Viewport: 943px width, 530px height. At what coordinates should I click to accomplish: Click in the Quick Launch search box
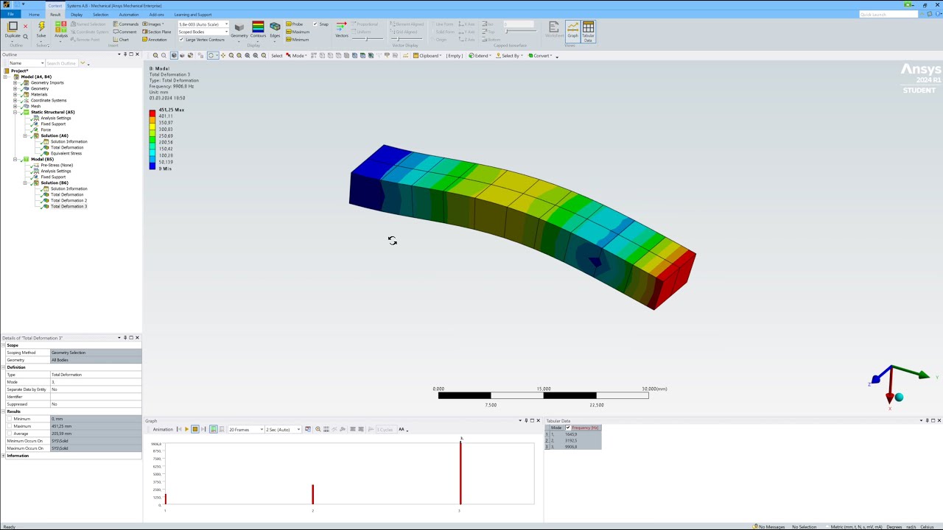888,14
